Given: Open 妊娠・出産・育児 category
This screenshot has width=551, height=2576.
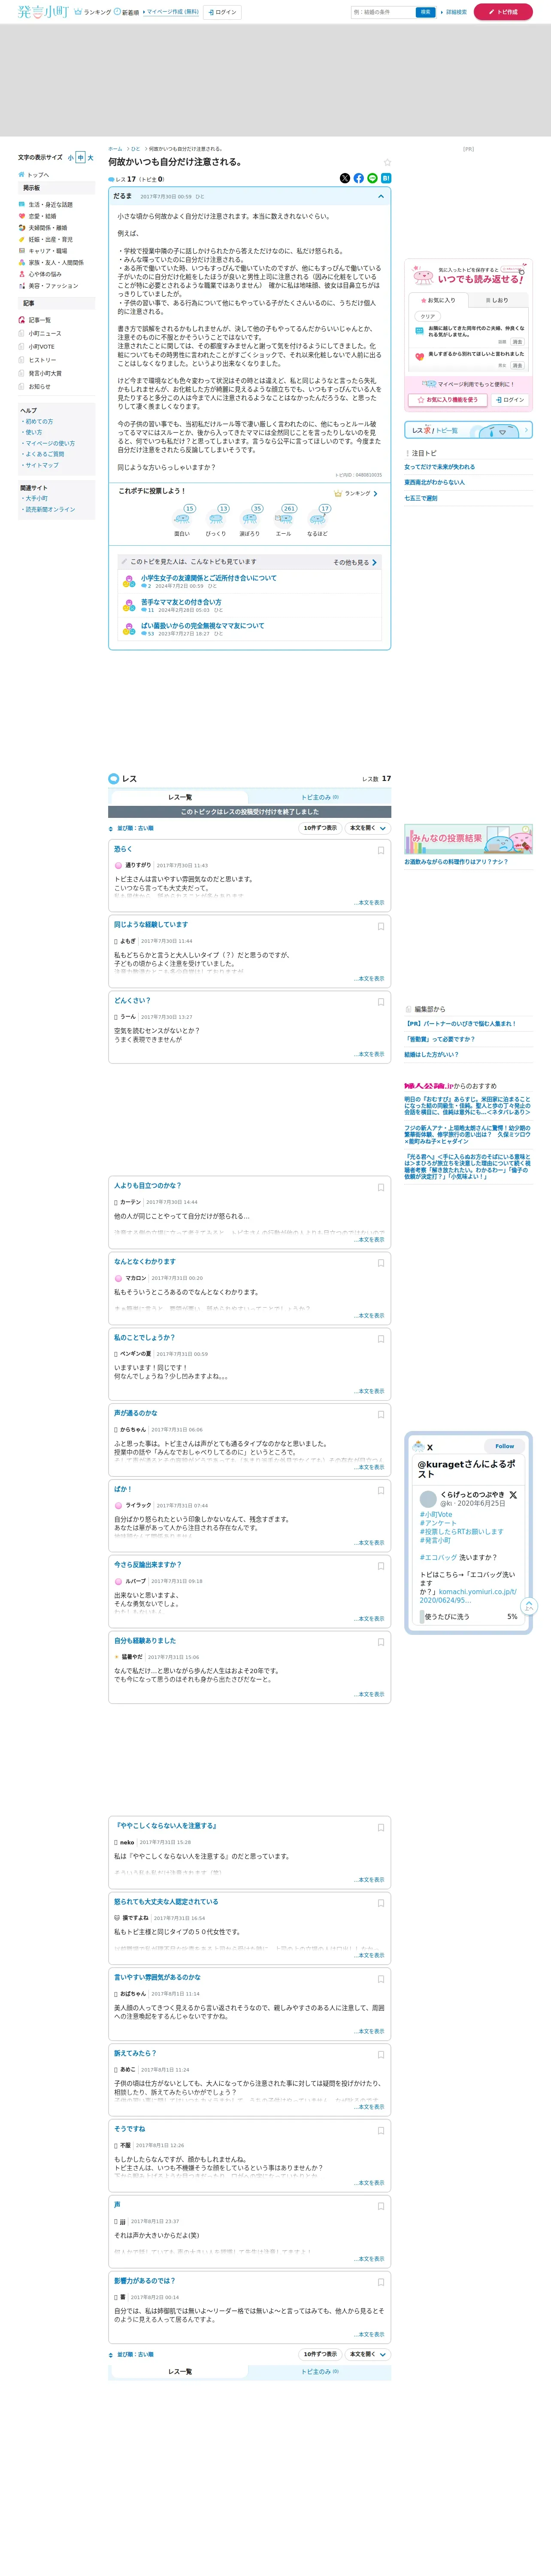Looking at the screenshot, I should 45,239.
